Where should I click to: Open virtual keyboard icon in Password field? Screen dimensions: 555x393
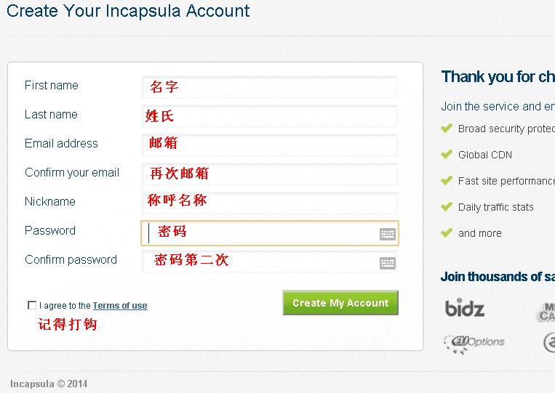coord(387,234)
